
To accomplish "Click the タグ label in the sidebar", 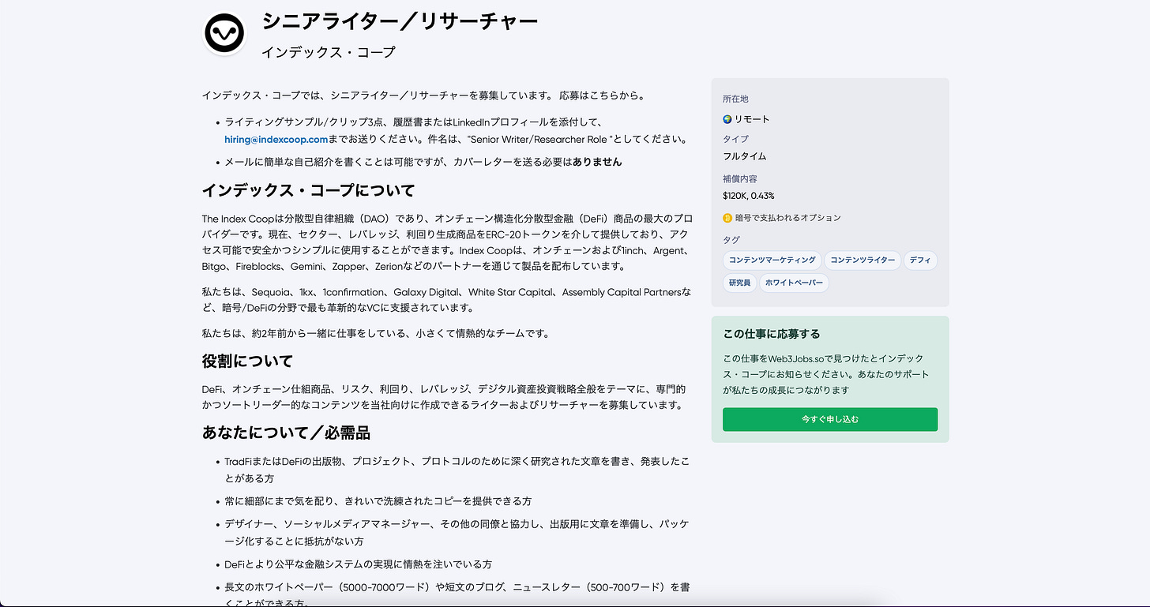I will pos(731,240).
